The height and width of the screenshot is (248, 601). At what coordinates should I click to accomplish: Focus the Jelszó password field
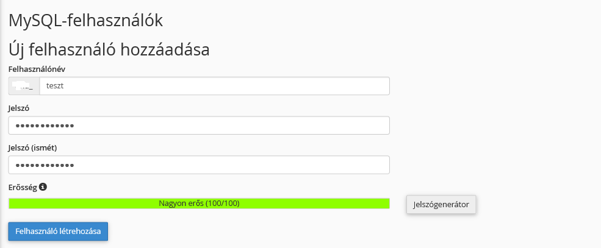(199, 125)
